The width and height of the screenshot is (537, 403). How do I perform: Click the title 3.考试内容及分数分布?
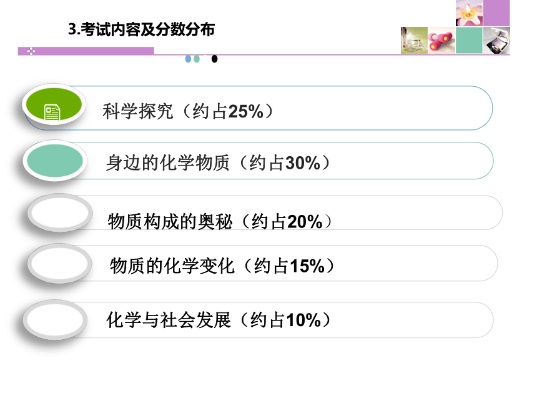pyautogui.click(x=142, y=29)
